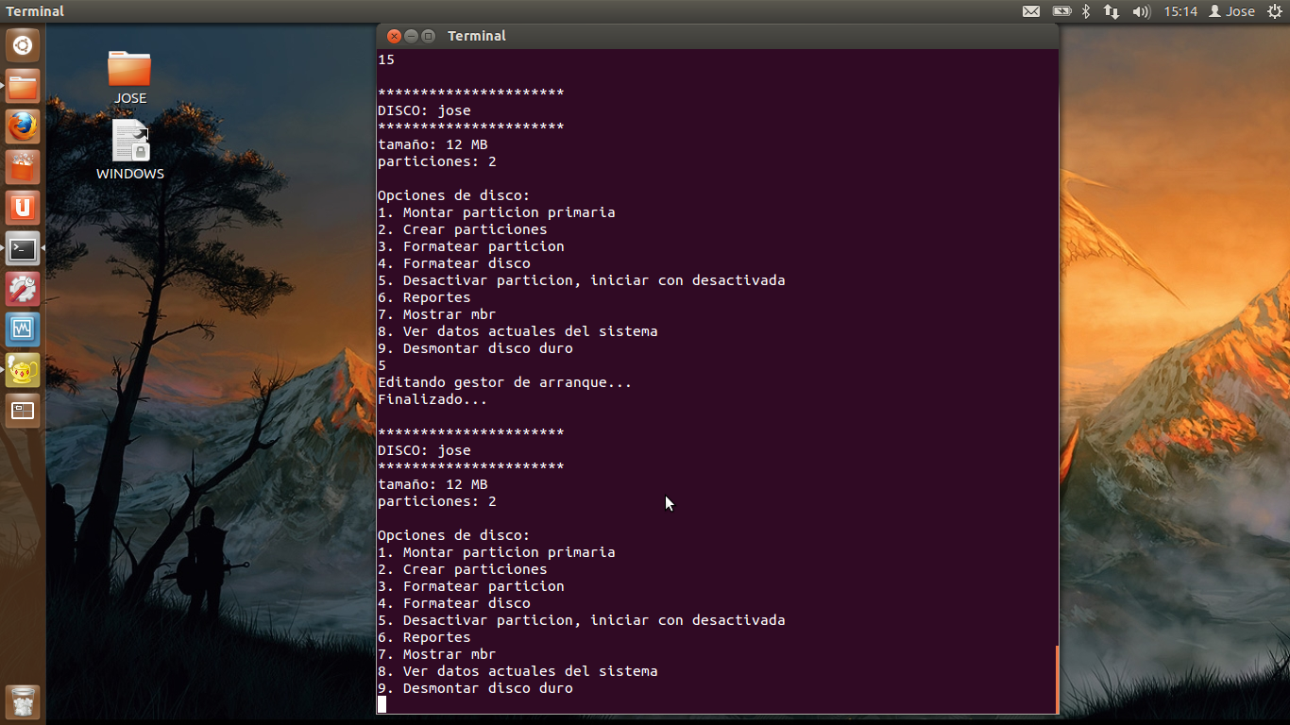This screenshot has width=1290, height=725.
Task: Click '2. Crear particiones' in the first menu listing
Action: pos(462,229)
